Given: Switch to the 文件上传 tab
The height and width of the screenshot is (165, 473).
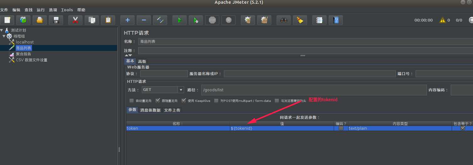Looking at the screenshot, I should [172, 110].
